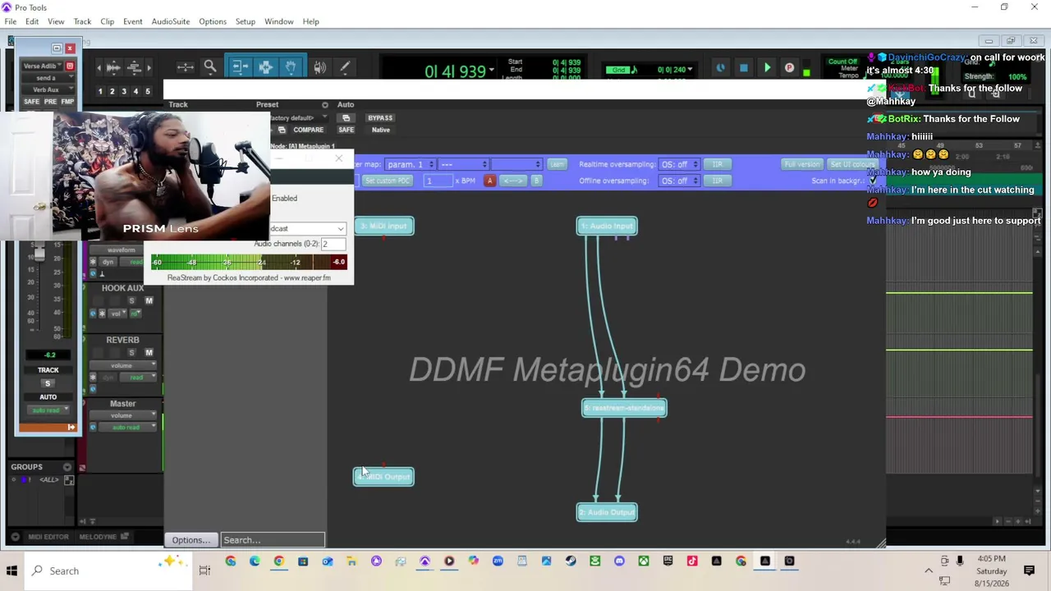Solo the HOOK AUX track
The image size is (1051, 591).
point(131,300)
